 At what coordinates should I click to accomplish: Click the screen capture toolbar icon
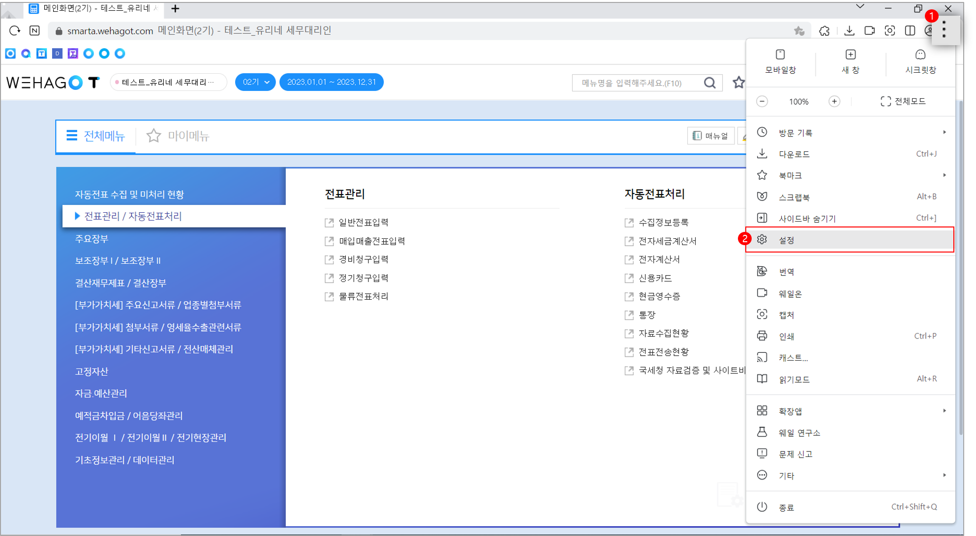[890, 30]
